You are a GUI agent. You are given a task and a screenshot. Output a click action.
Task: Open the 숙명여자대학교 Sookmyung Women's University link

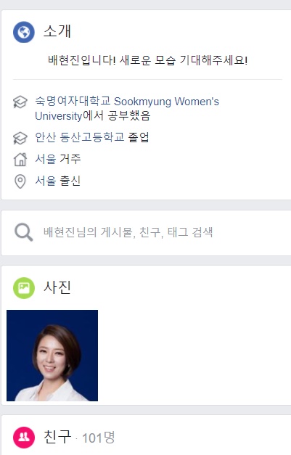click(x=127, y=109)
